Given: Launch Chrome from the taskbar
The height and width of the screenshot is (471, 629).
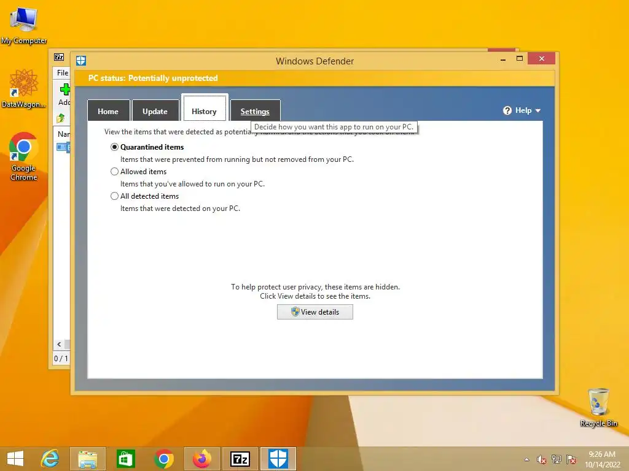Looking at the screenshot, I should 163,459.
